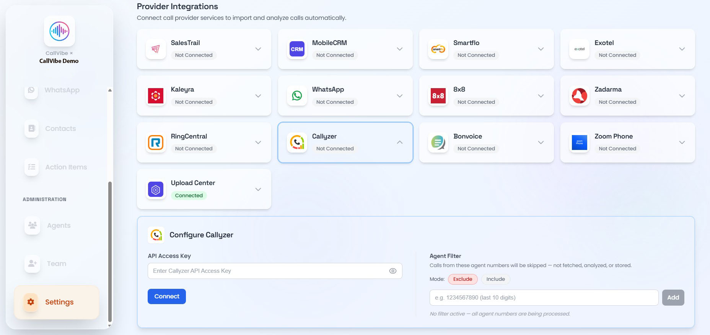Click the Exotel provider icon

click(579, 49)
